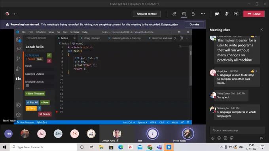The width and height of the screenshot is (269, 151).
Task: Open the Edit menu in VS Code
Action: click(30, 32)
